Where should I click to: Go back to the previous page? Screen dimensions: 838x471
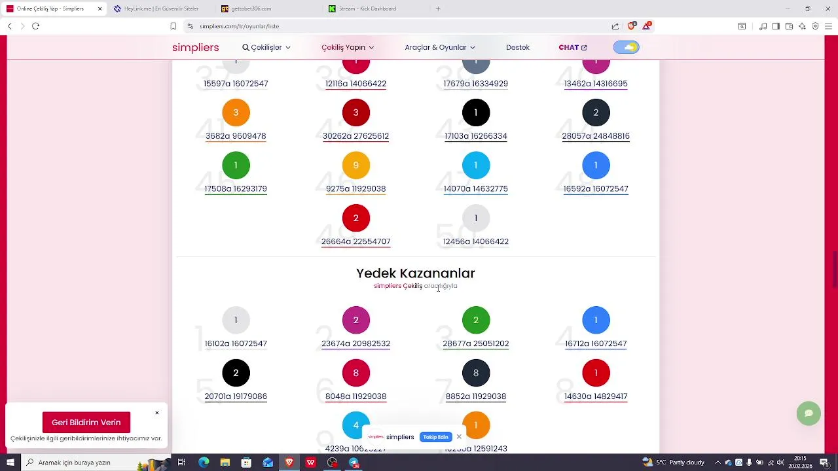click(x=9, y=26)
